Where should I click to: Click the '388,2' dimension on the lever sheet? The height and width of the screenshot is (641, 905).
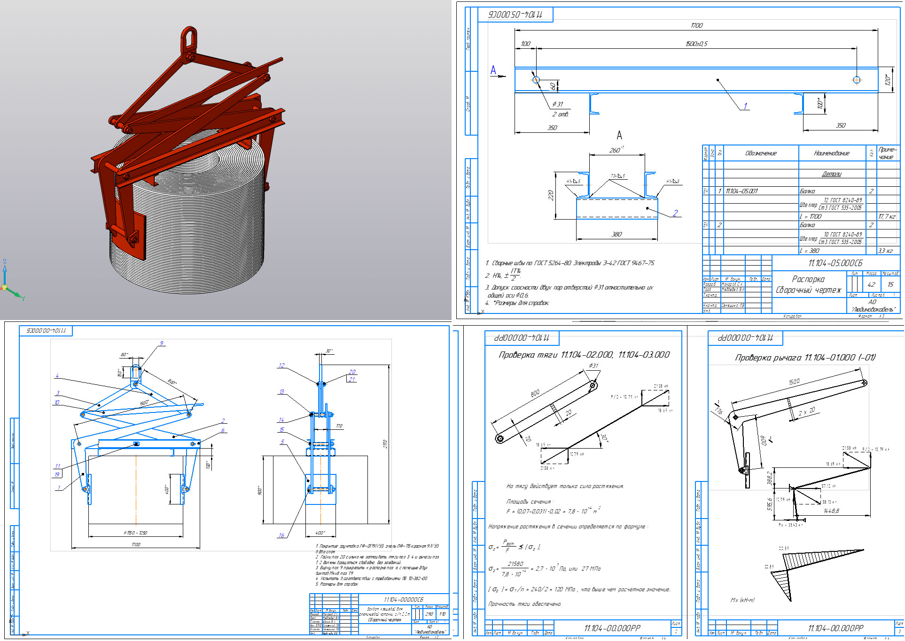coord(770,478)
